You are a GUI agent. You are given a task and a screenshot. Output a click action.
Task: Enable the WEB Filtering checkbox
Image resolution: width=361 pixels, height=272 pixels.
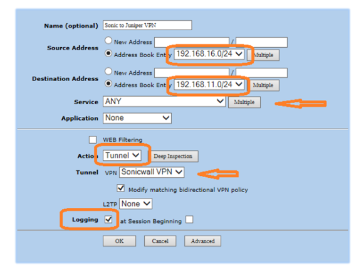(x=93, y=139)
